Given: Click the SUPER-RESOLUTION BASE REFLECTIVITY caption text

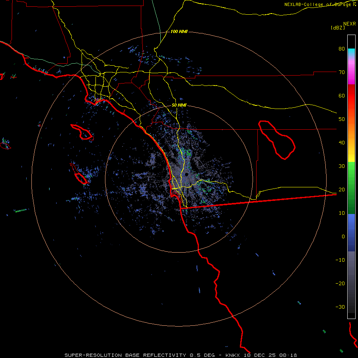Looking at the screenshot, I should coord(125,355).
